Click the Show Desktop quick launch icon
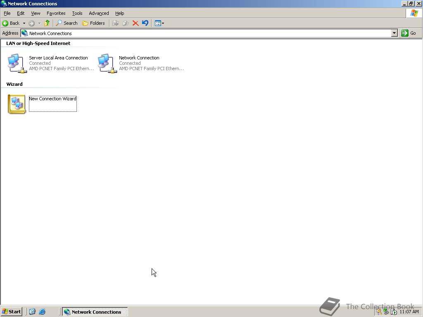The height and width of the screenshot is (317, 423). pos(32,312)
